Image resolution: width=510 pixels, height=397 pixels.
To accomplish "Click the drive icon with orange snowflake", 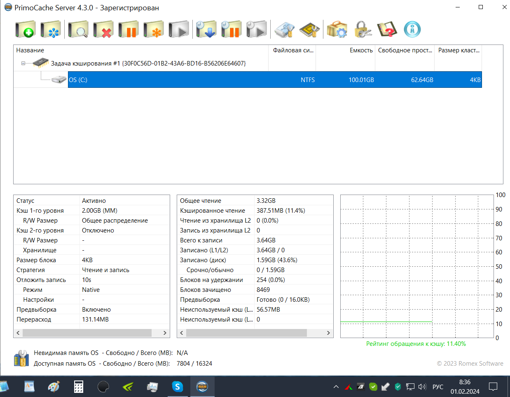I will tap(154, 30).
